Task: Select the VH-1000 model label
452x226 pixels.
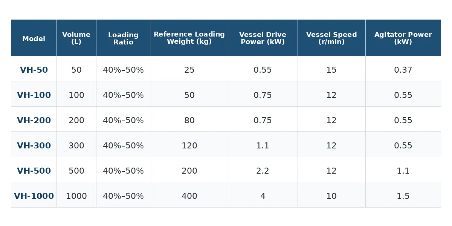Action: coord(34,196)
